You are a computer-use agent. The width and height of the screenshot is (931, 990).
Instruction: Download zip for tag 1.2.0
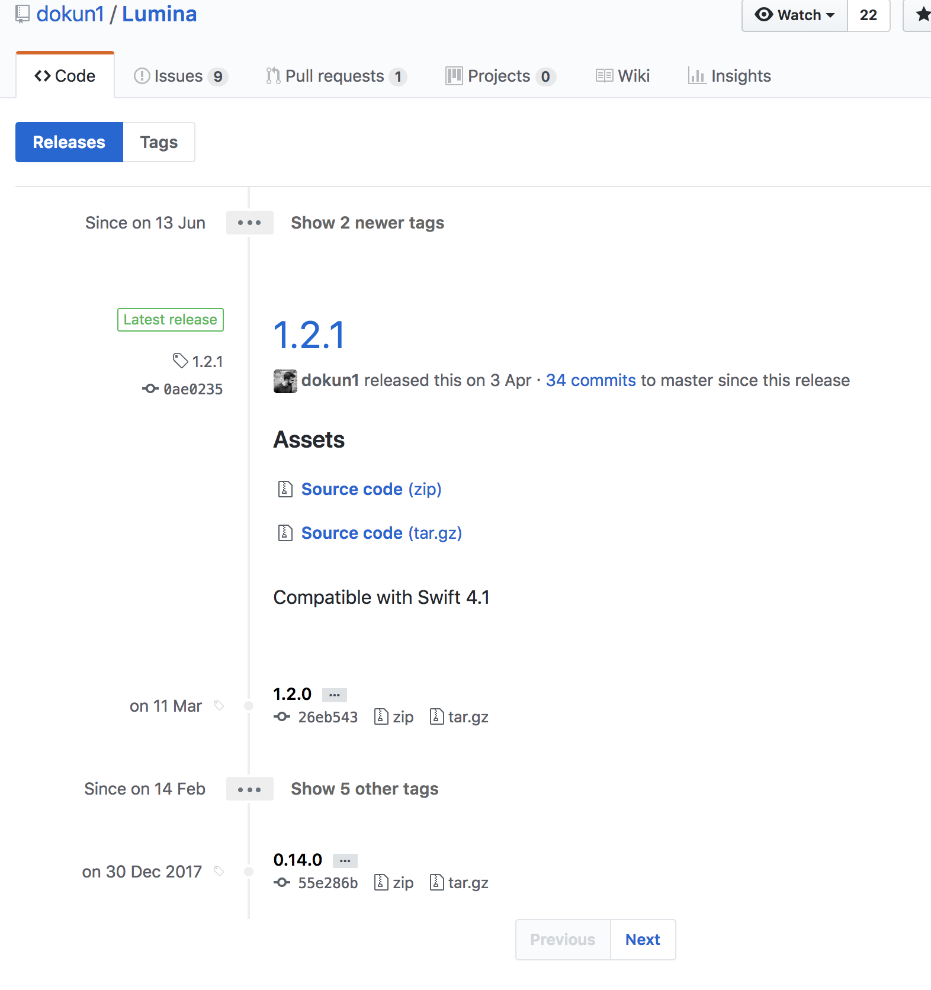(394, 717)
